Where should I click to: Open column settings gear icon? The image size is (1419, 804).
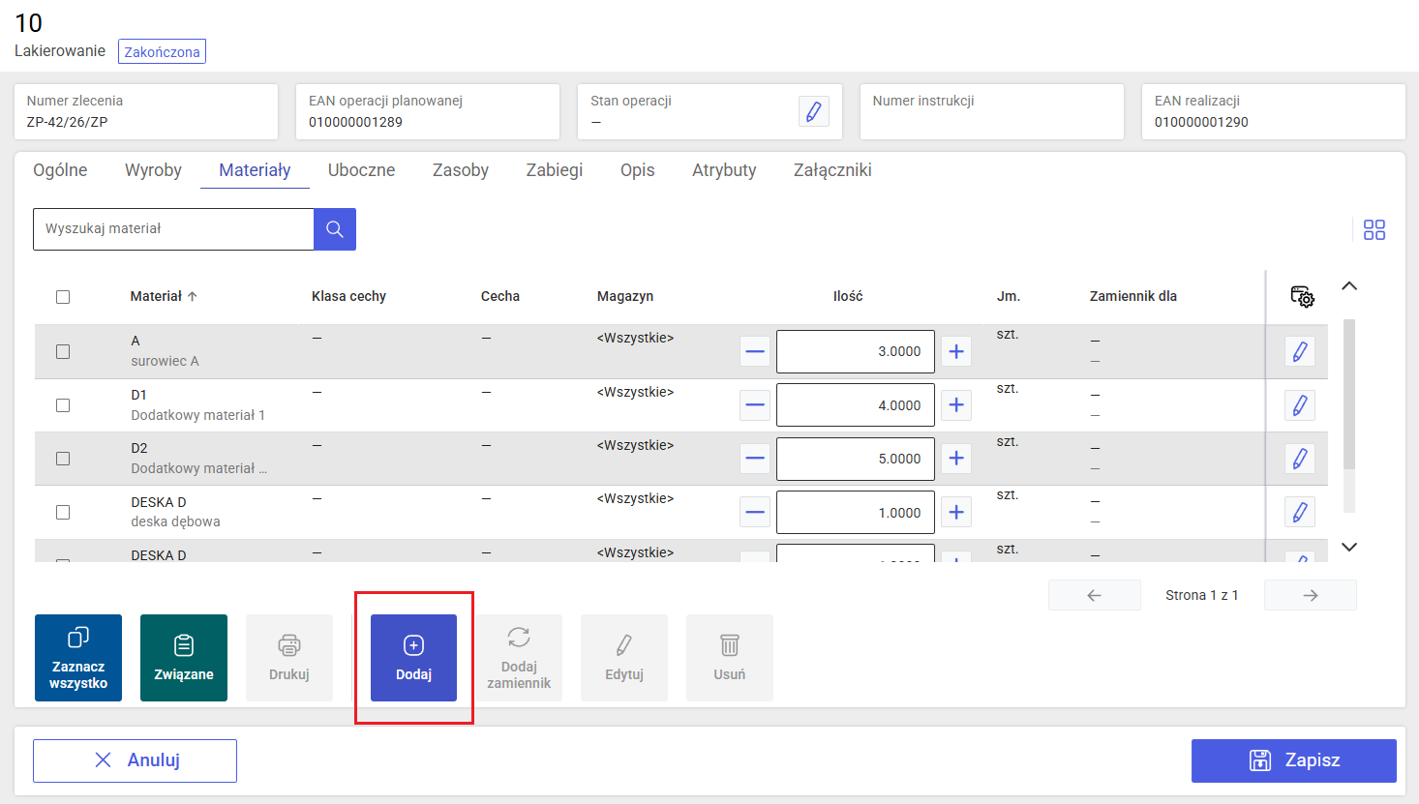1302,296
